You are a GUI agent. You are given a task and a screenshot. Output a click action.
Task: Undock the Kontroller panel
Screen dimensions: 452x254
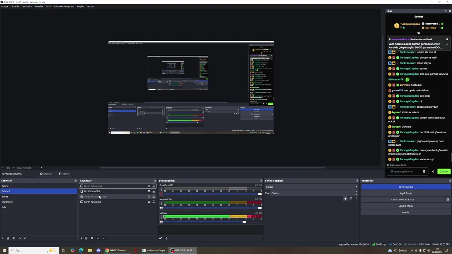[450, 181]
